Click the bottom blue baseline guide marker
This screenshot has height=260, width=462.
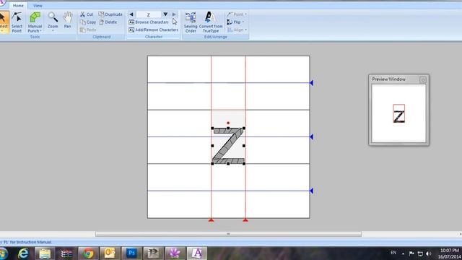(311, 191)
